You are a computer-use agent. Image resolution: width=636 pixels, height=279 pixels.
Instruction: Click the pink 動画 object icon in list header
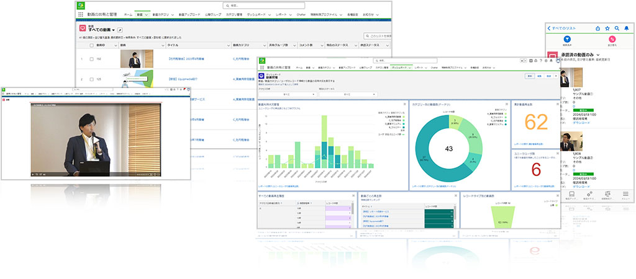(x=83, y=29)
